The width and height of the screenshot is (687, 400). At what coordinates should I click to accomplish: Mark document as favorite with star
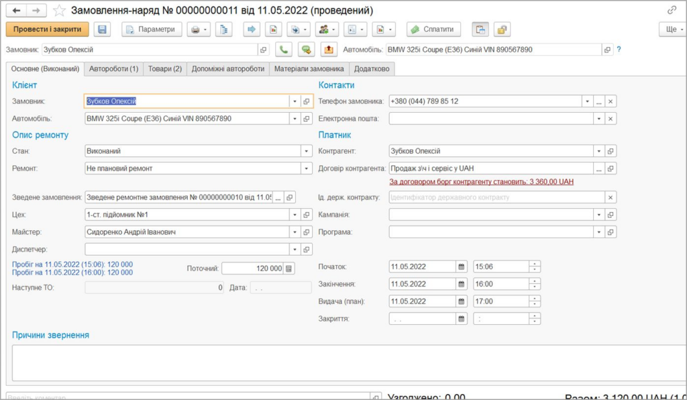click(x=59, y=10)
